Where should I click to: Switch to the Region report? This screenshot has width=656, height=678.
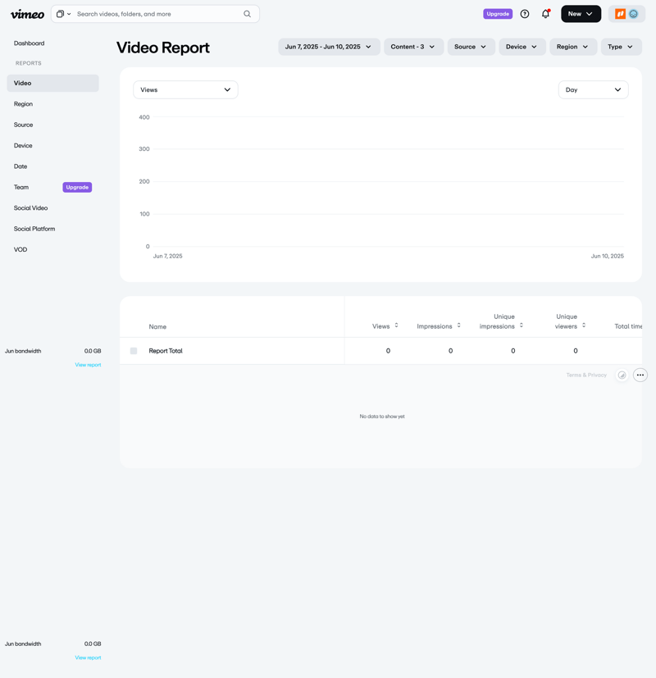tap(23, 104)
